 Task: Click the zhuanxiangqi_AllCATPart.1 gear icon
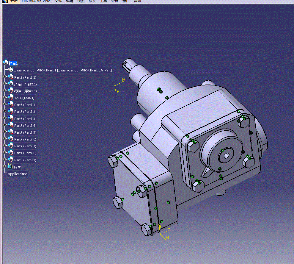[x=11, y=69]
